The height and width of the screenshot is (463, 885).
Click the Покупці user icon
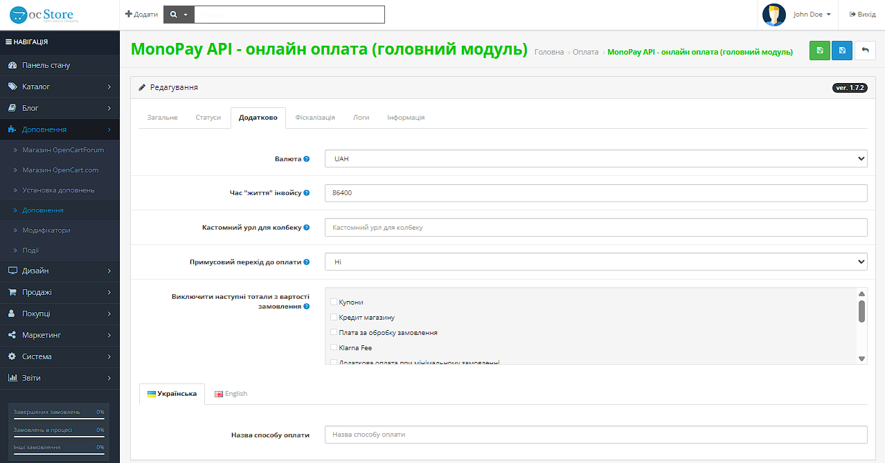(12, 314)
